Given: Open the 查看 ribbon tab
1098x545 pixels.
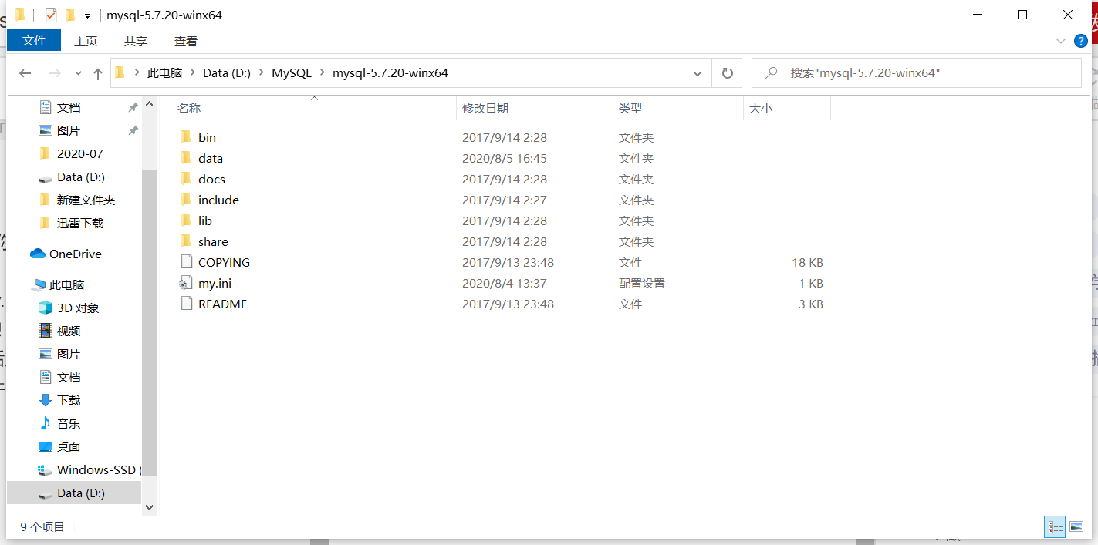Looking at the screenshot, I should click(186, 41).
